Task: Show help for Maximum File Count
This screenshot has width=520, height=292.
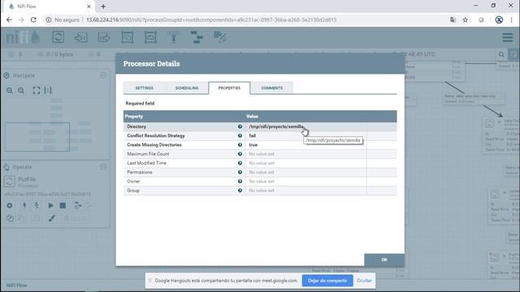Action: [x=240, y=154]
